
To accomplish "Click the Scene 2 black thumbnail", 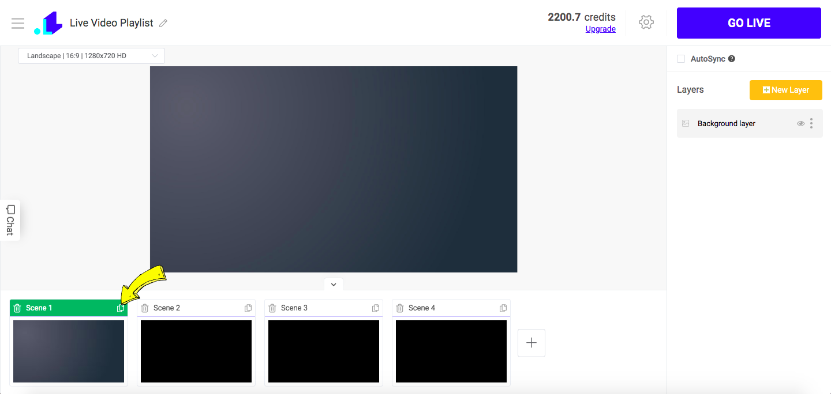I will [196, 351].
